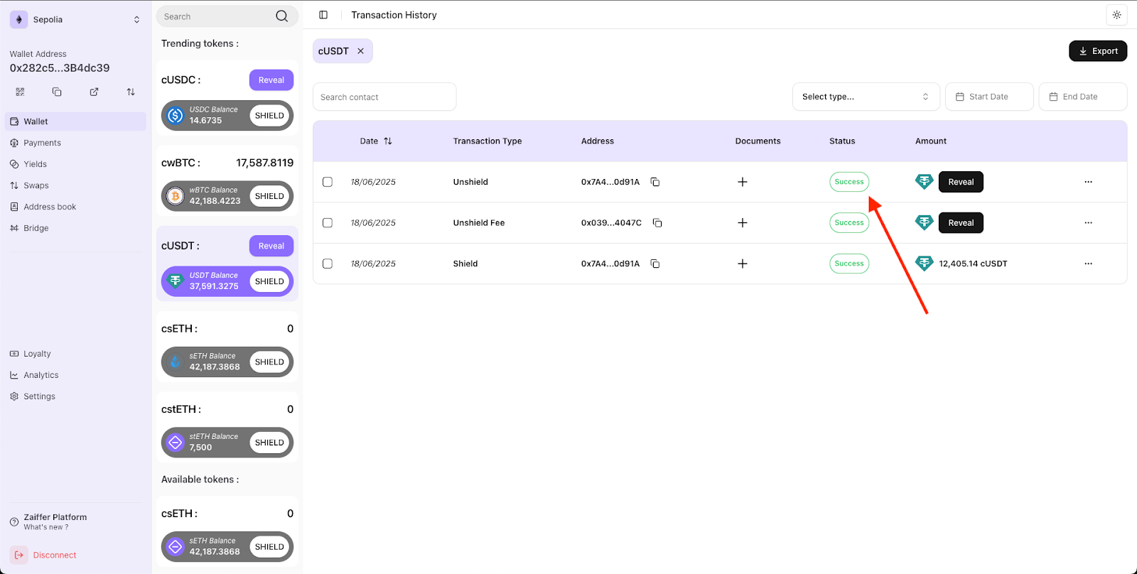The width and height of the screenshot is (1137, 574).
Task: Go to Payments in the sidebar
Action: tap(75, 143)
